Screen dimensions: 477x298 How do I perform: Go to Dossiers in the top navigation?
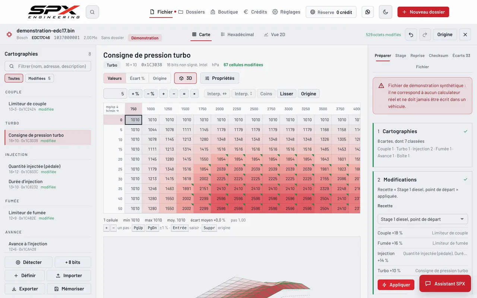coord(192,12)
